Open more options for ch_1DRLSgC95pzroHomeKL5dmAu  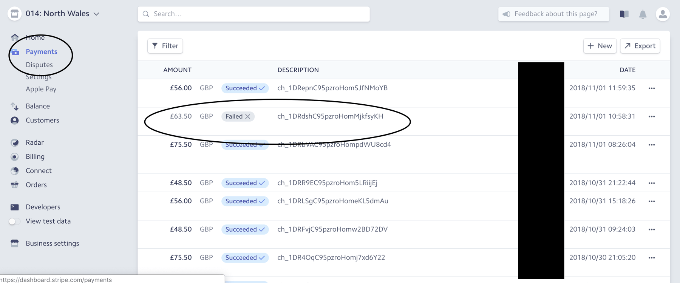point(652,201)
